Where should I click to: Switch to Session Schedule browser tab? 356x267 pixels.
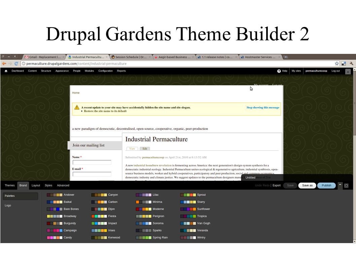click(131, 57)
